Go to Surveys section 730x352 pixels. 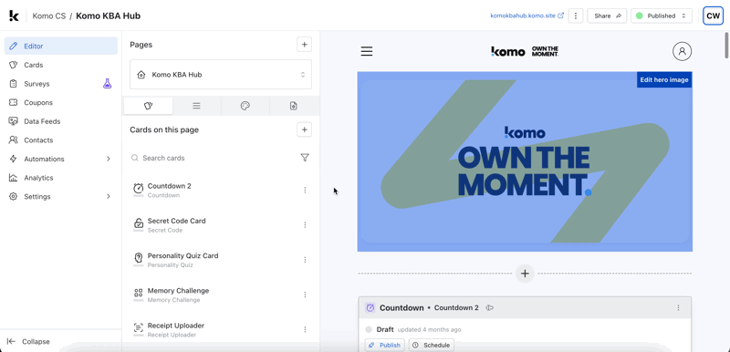pyautogui.click(x=61, y=84)
